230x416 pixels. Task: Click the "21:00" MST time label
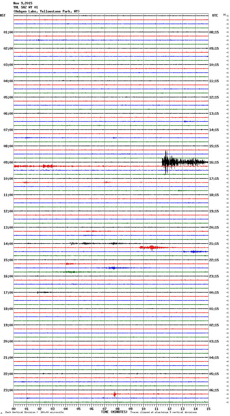coord(8,358)
